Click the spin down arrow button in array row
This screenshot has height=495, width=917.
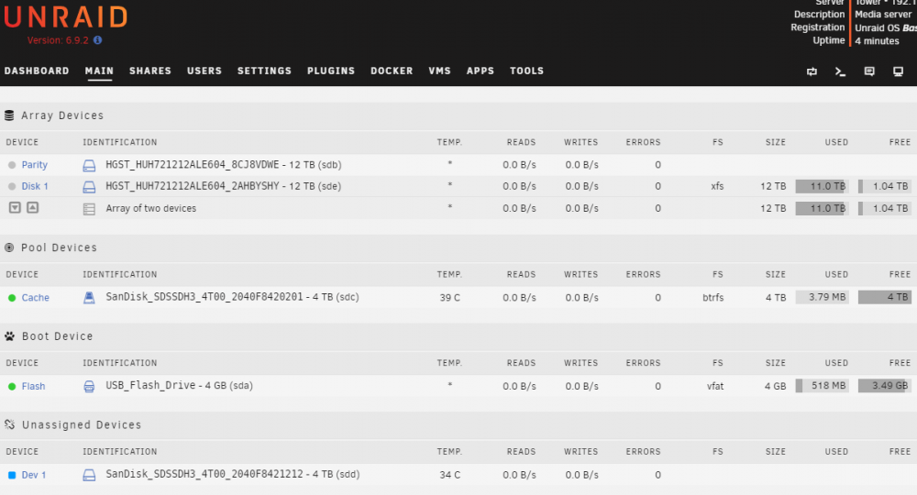(16, 207)
